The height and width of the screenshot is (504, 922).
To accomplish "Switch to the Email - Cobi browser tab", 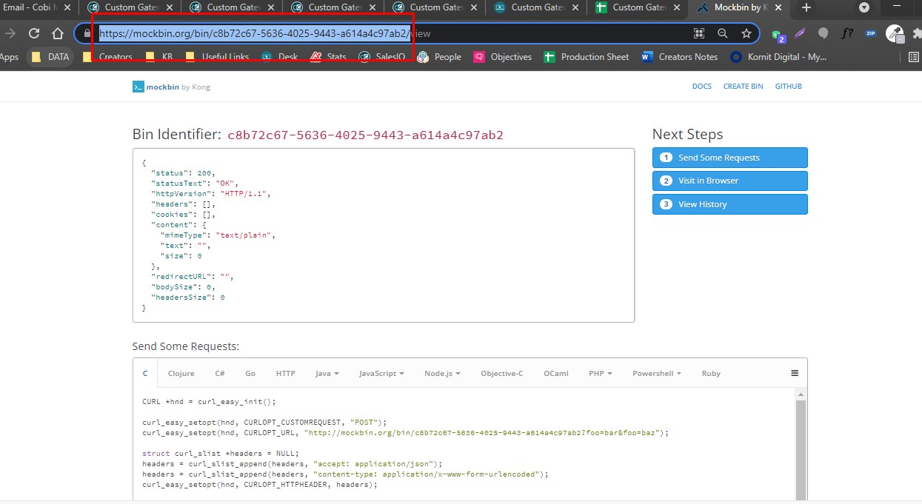I will pyautogui.click(x=30, y=7).
